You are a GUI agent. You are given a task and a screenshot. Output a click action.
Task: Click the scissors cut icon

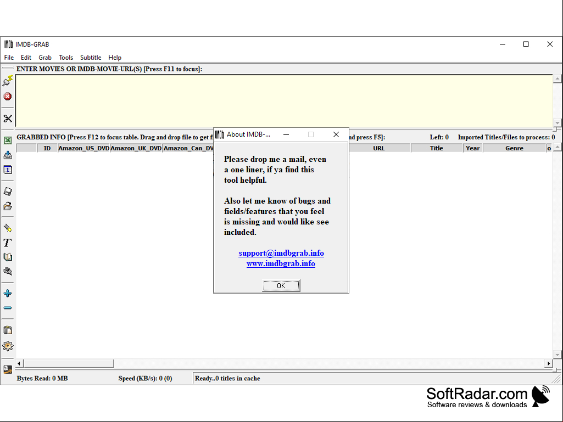8,119
